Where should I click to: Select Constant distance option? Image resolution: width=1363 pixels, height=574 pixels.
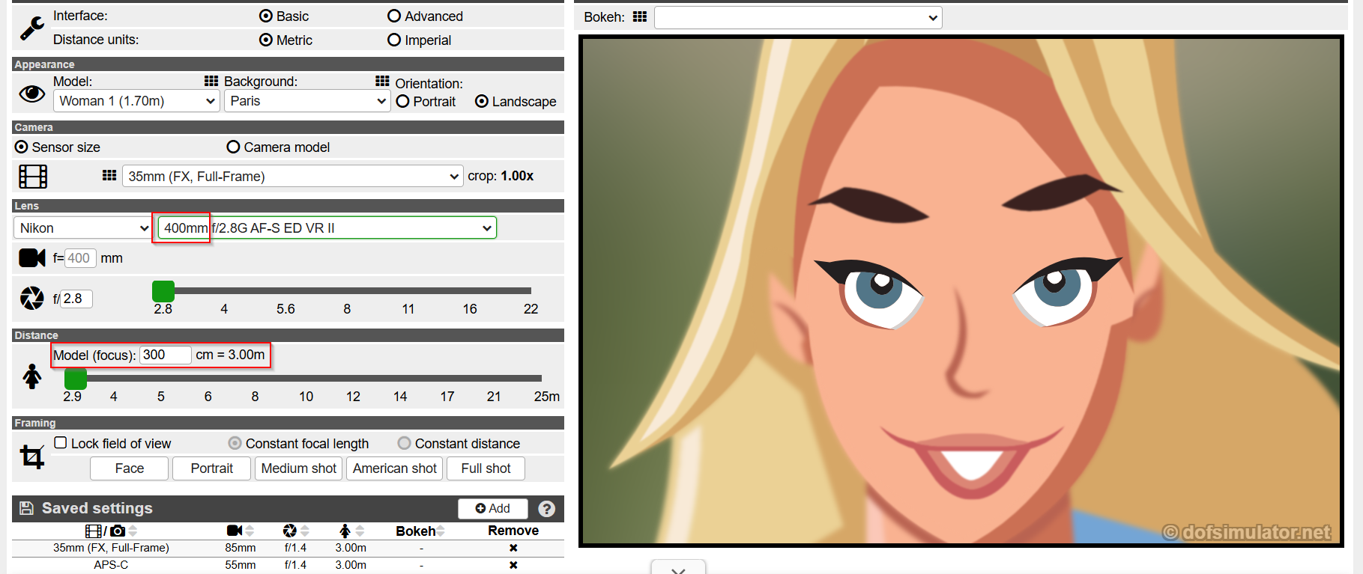click(x=404, y=443)
